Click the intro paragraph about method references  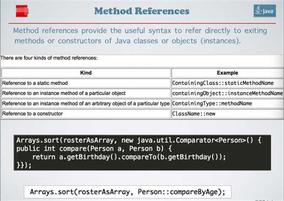140,36
